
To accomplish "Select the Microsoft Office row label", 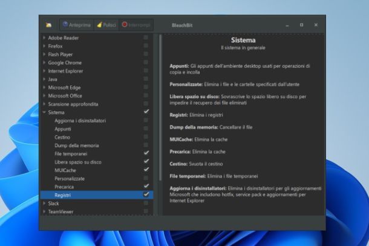I will coord(65,96).
